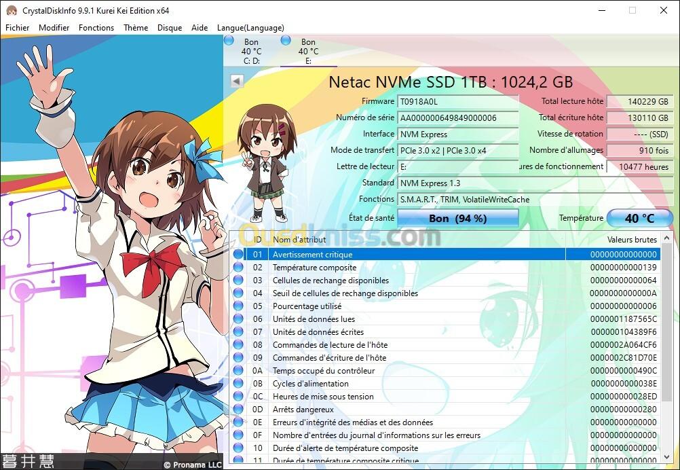Click status orb for Température composite row
680x470 pixels.
[238, 268]
